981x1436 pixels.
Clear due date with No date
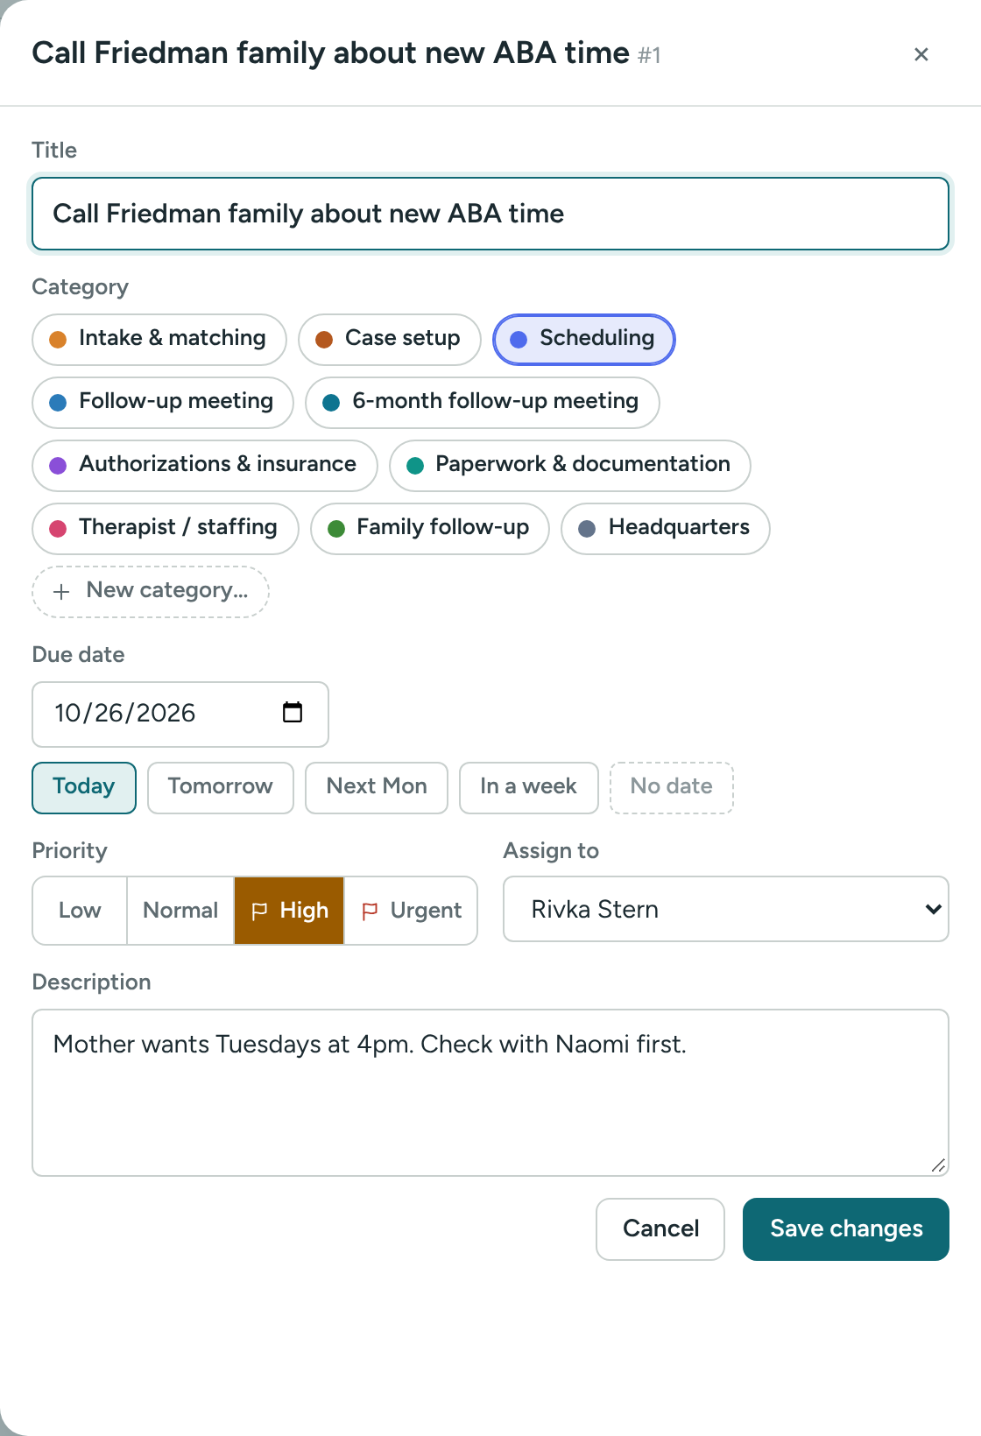pos(672,787)
